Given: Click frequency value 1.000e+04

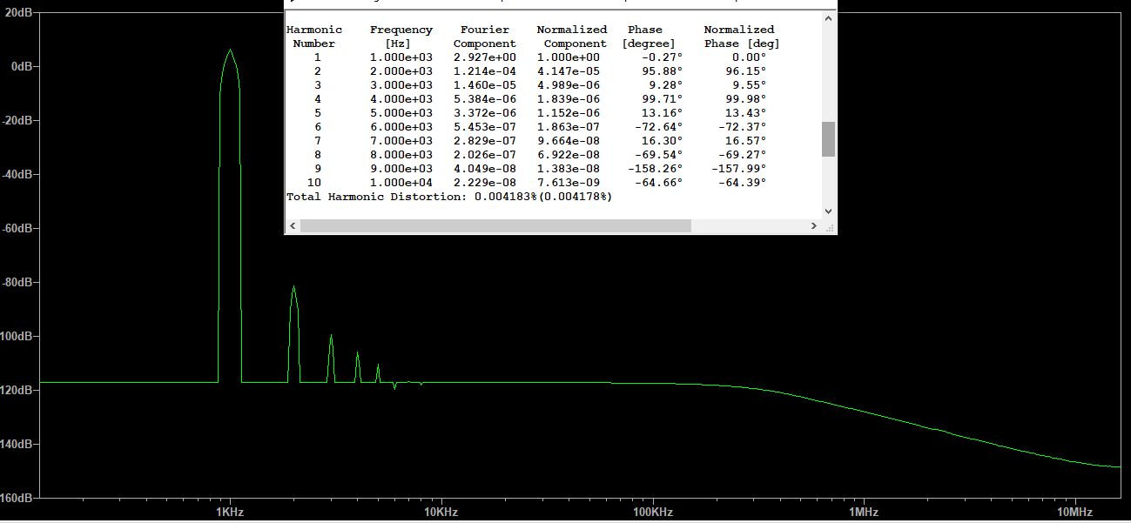Looking at the screenshot, I should coord(401,183).
